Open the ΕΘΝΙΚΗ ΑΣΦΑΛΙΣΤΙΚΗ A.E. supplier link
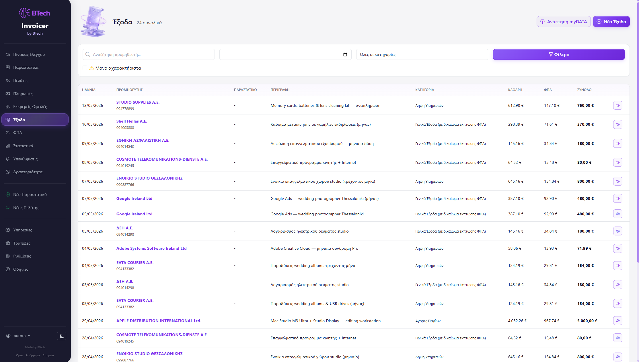The image size is (639, 362). tap(143, 140)
